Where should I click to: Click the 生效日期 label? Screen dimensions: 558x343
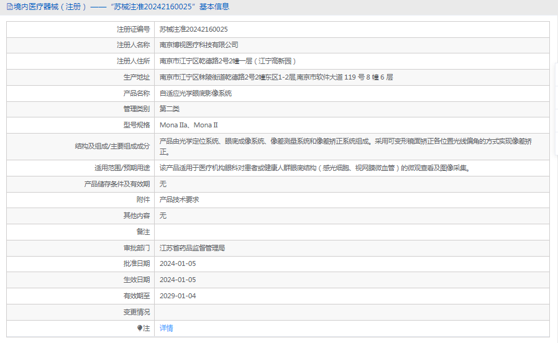[137, 280]
